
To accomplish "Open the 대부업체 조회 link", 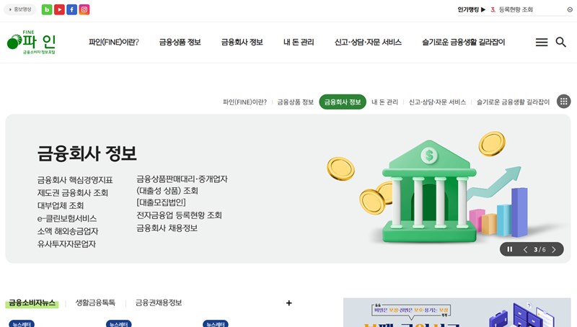I will [61, 205].
